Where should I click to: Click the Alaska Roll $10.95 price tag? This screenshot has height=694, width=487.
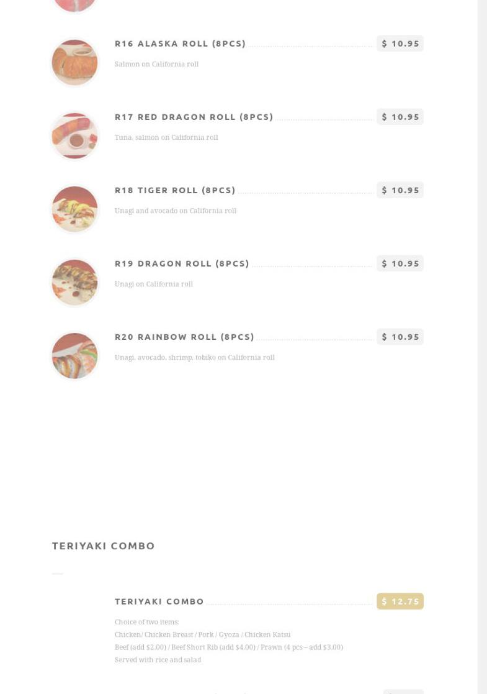[400, 43]
